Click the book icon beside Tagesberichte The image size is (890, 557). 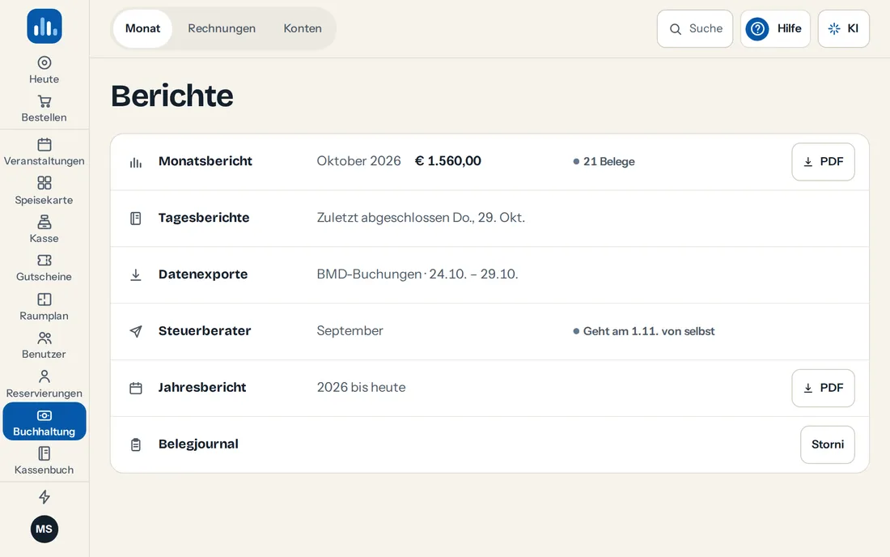pos(136,219)
